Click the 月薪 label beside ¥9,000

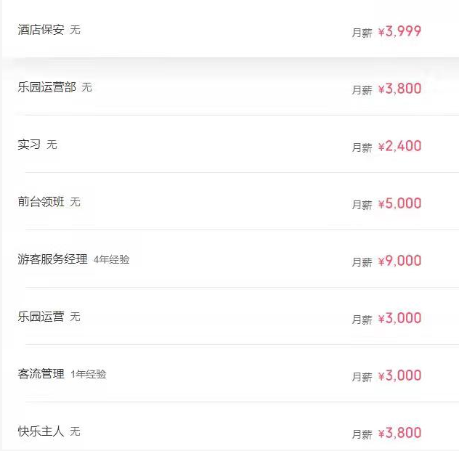362,262
